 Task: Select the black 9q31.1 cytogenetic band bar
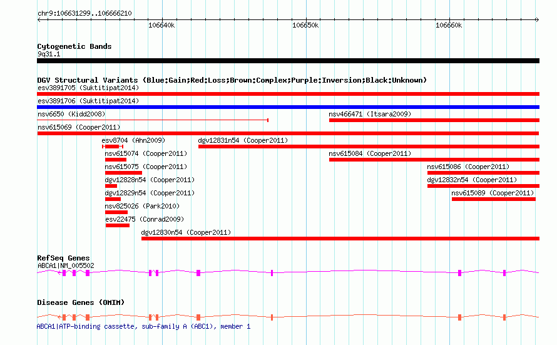click(x=288, y=61)
